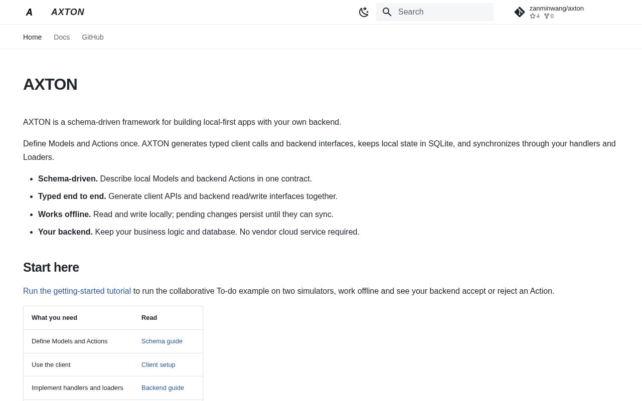Open the GitHub tab
This screenshot has height=401, width=642.
pos(93,37)
